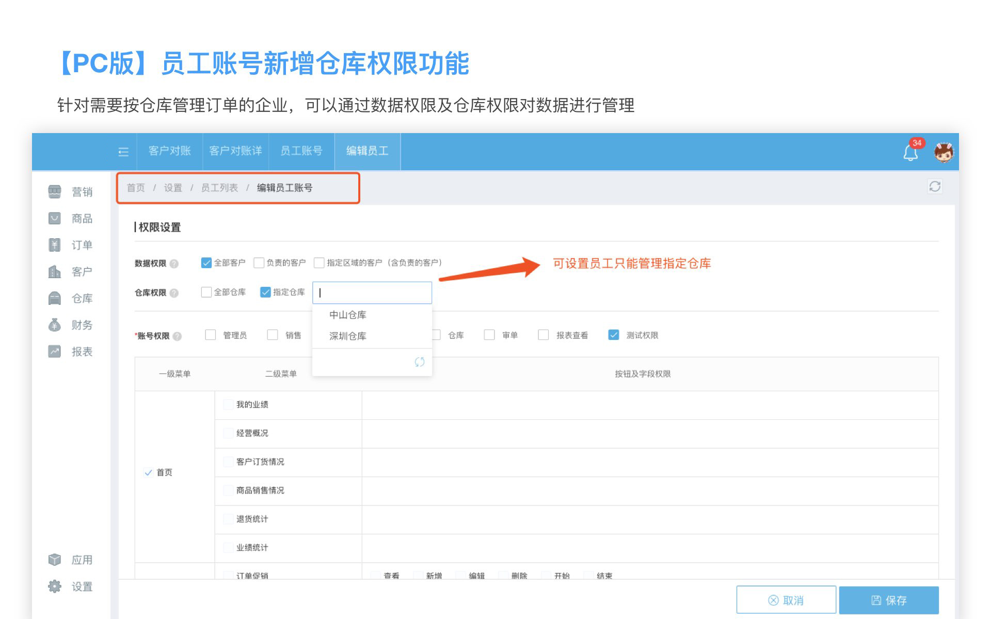
Task: Collapse the sidebar with the hamburger icon
Action: click(123, 152)
